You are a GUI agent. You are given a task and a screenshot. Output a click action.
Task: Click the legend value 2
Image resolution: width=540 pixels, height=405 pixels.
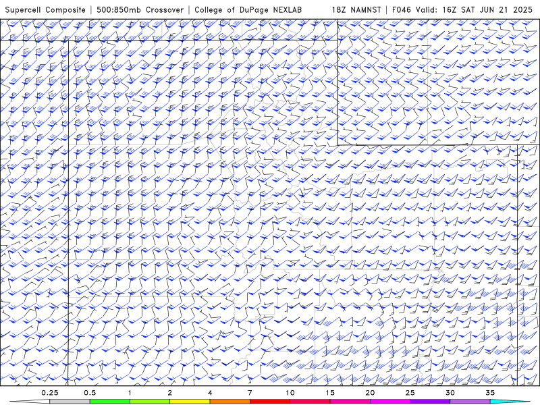coord(170,393)
